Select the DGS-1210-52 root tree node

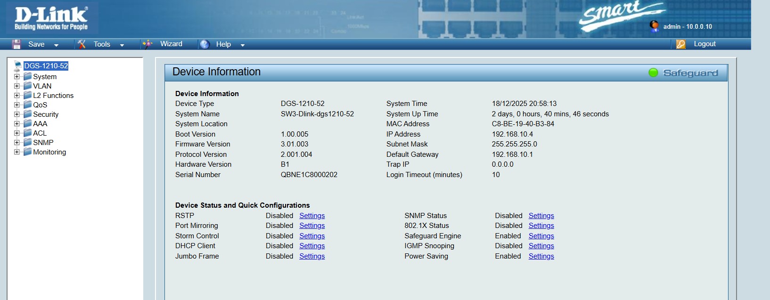46,66
